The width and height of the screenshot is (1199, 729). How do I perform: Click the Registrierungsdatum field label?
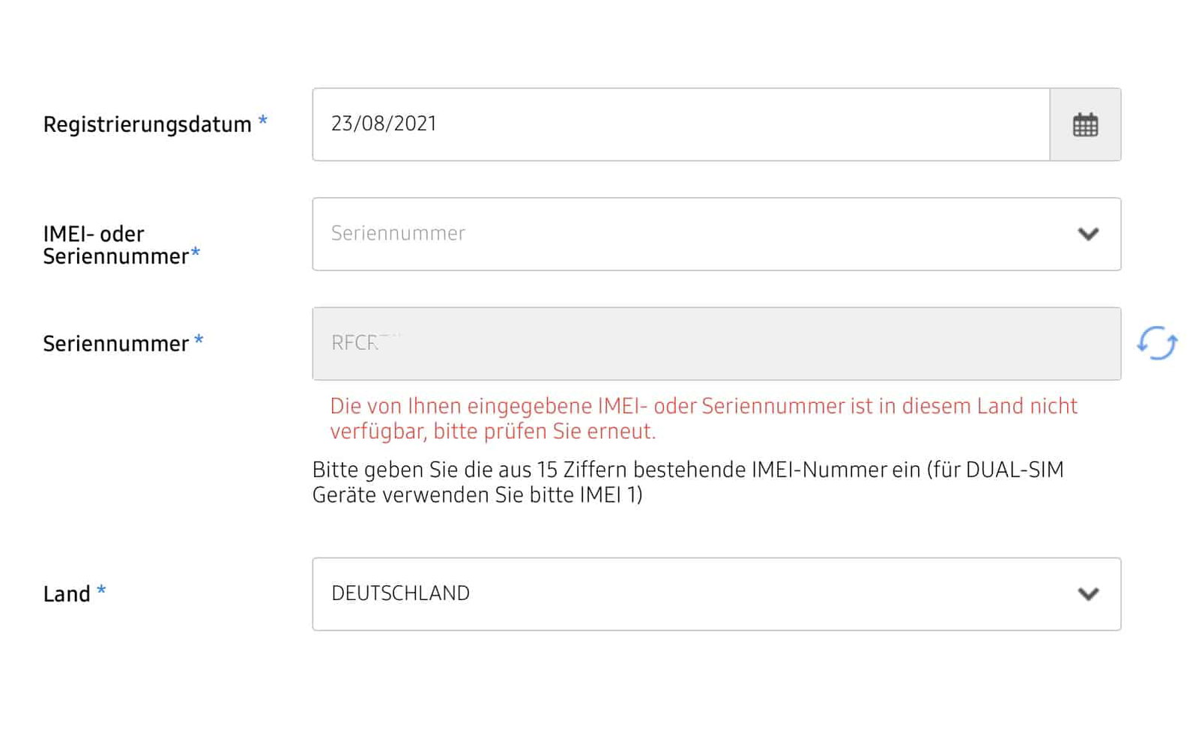[147, 124]
